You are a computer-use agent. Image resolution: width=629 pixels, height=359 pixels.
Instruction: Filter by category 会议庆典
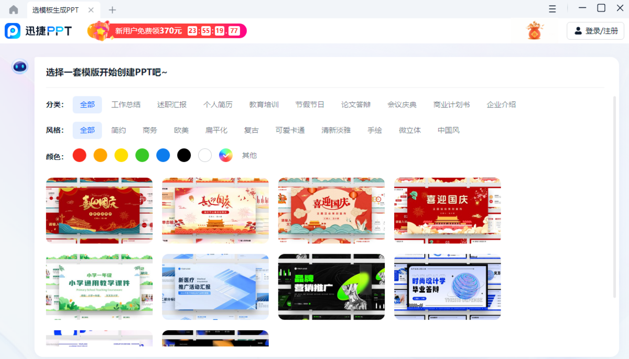[402, 104]
